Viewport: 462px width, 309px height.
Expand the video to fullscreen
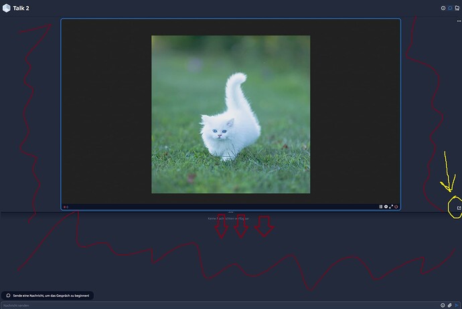(392, 207)
